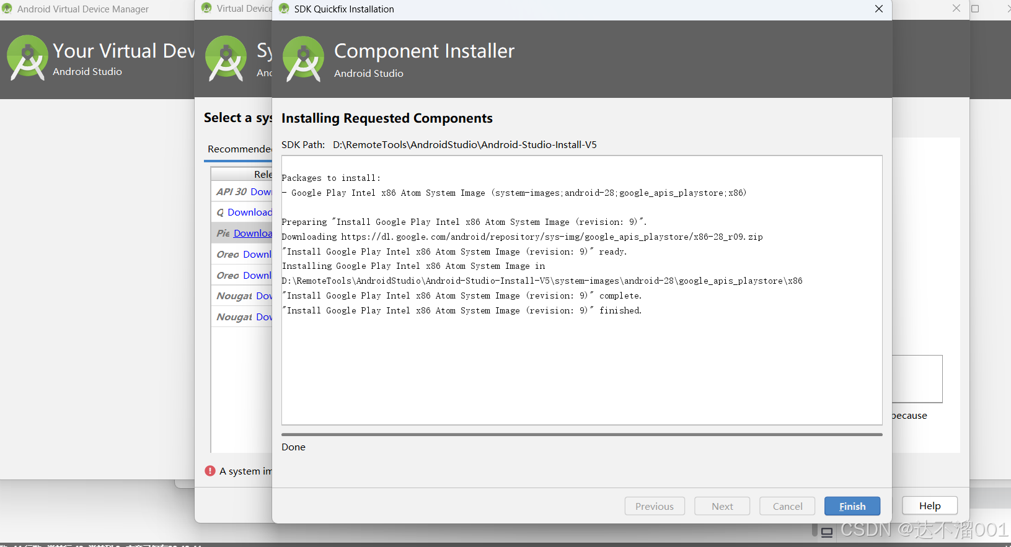
Task: Click the installation progress bar above Done
Action: [582, 435]
